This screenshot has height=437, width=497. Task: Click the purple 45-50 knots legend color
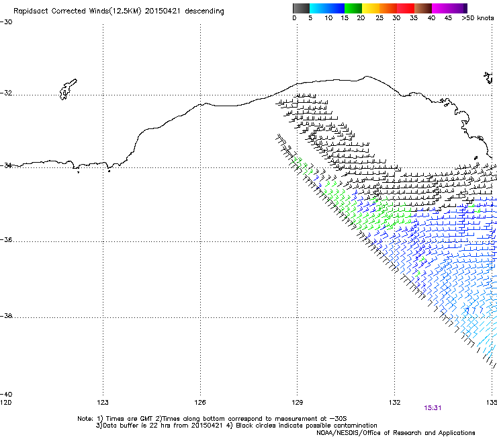pyautogui.click(x=458, y=8)
